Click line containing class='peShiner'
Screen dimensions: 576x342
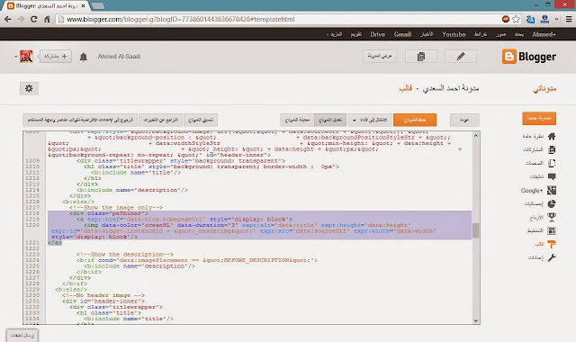109,213
